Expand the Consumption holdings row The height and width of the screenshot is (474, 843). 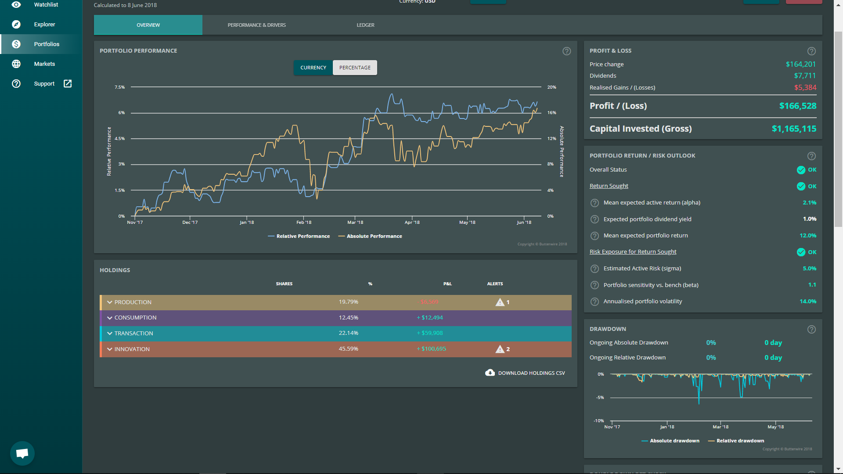110,318
